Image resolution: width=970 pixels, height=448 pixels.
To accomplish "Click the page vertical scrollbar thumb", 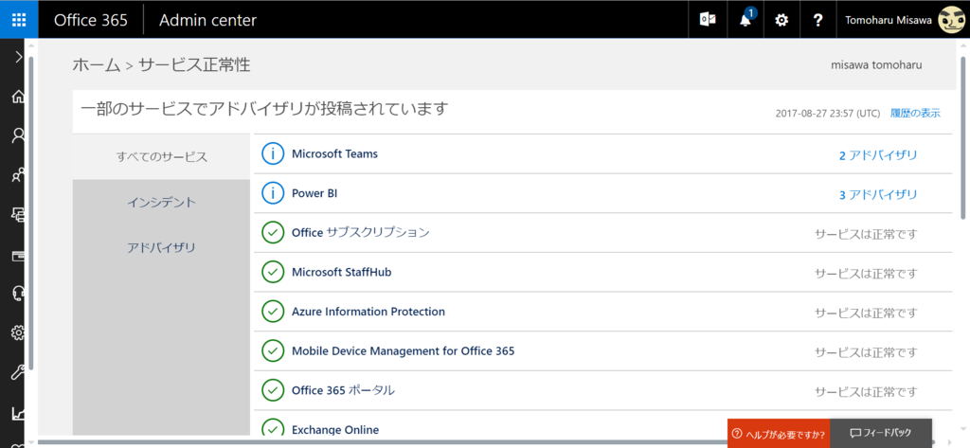I will point(962,137).
